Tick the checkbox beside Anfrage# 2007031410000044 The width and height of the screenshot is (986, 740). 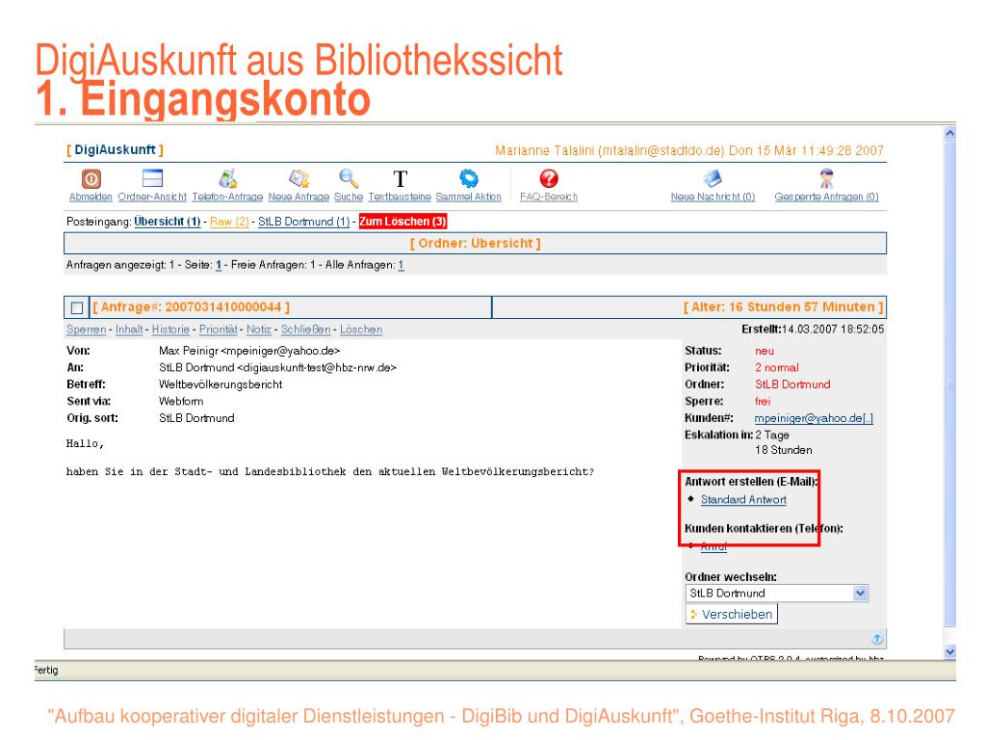(77, 307)
